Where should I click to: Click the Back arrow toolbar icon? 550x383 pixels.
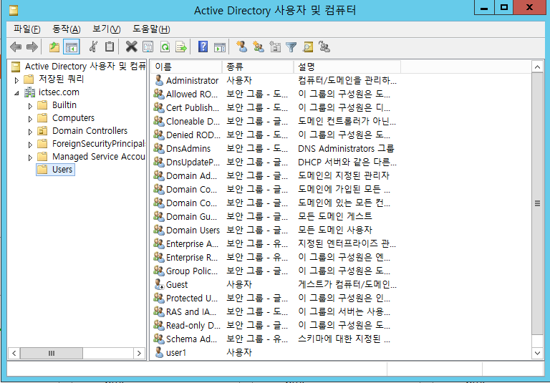(x=16, y=47)
